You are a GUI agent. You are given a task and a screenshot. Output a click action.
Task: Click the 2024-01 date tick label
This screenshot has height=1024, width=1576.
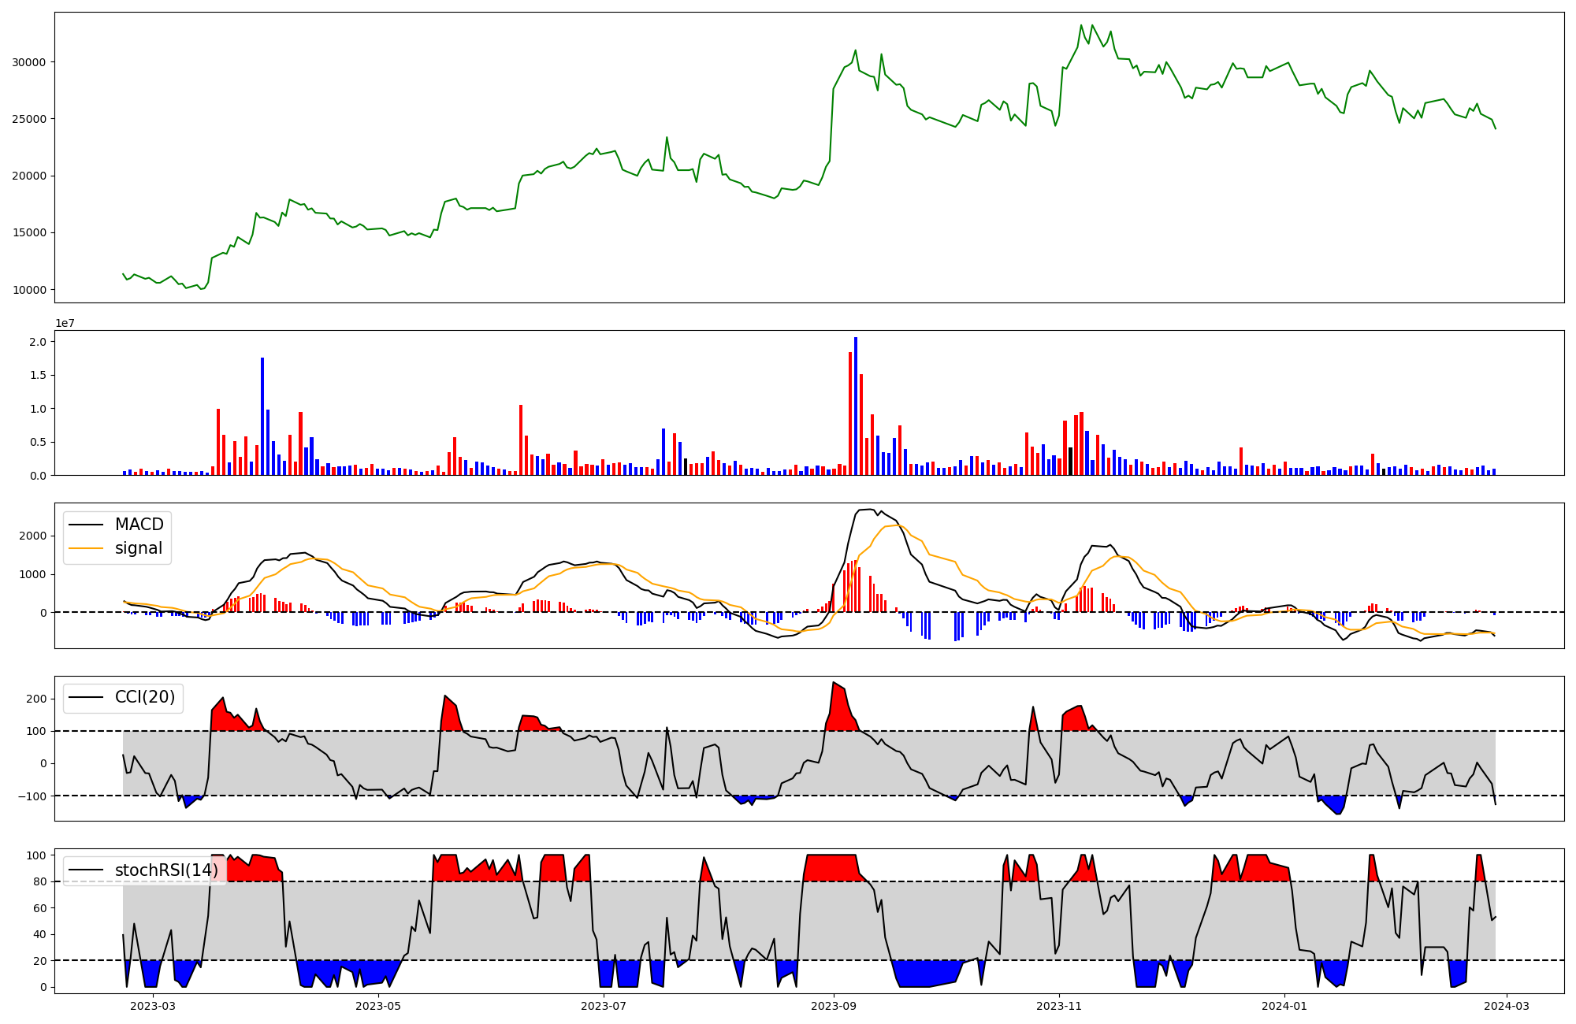pos(1285,1006)
